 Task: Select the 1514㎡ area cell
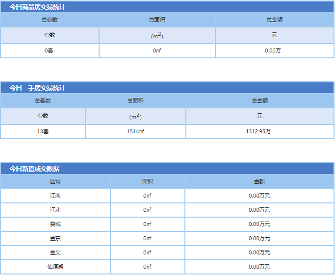pyautogui.click(x=135, y=131)
